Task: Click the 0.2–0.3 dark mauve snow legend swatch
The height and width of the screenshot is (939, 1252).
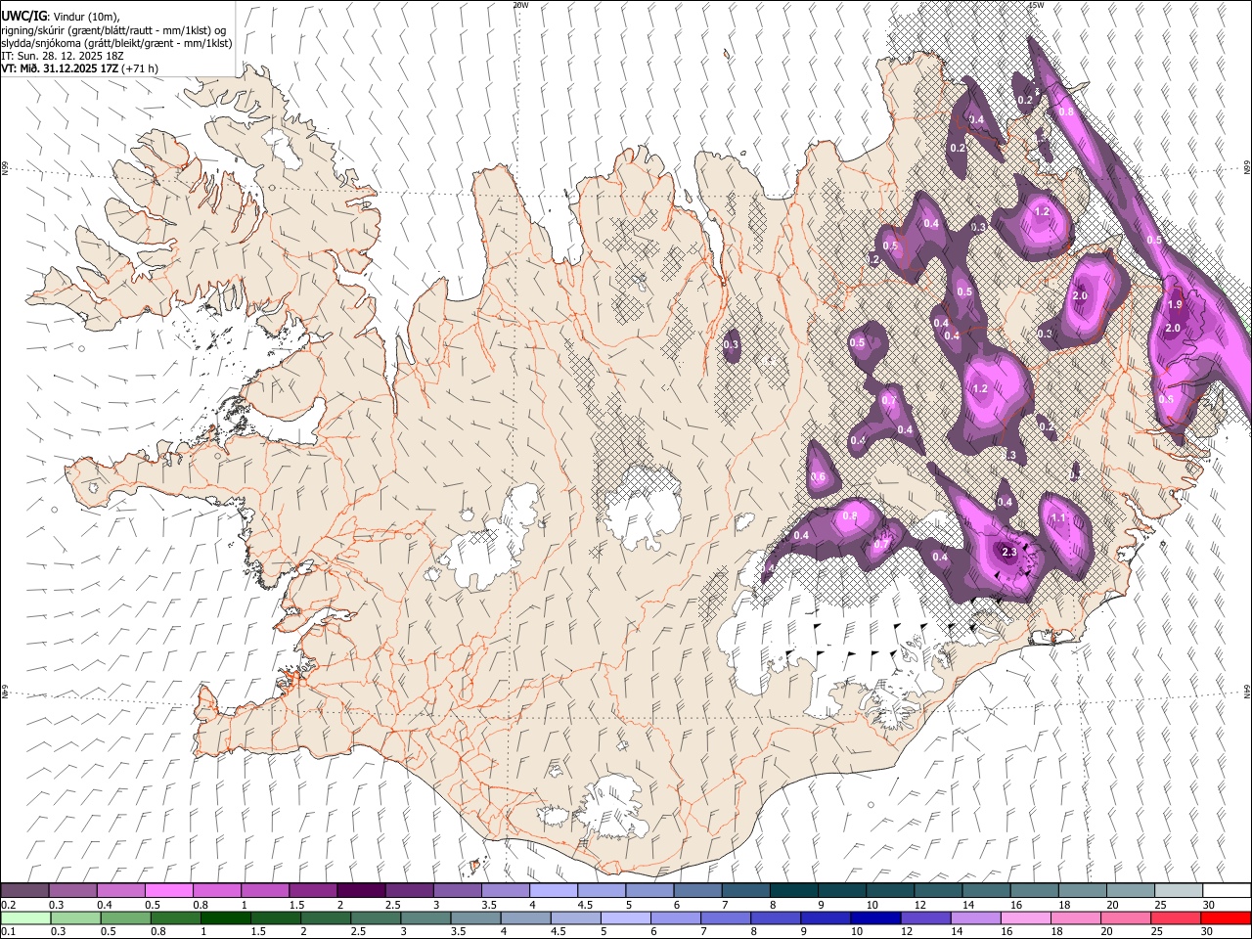Action: click(x=24, y=890)
